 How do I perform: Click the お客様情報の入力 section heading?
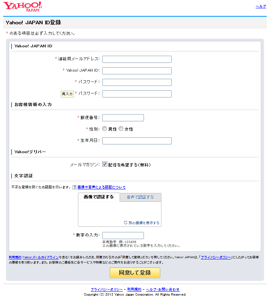pos(33,105)
